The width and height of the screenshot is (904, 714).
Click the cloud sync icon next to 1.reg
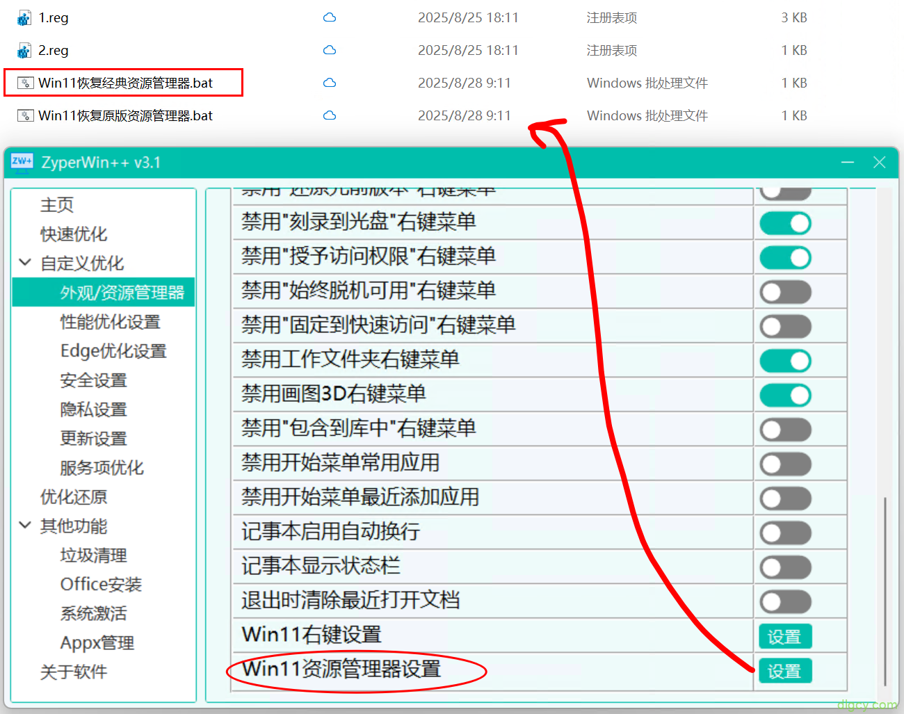(x=329, y=17)
